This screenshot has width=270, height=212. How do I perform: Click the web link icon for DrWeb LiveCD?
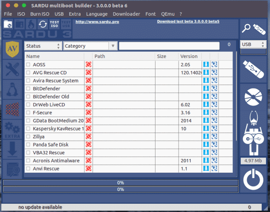(x=214, y=105)
